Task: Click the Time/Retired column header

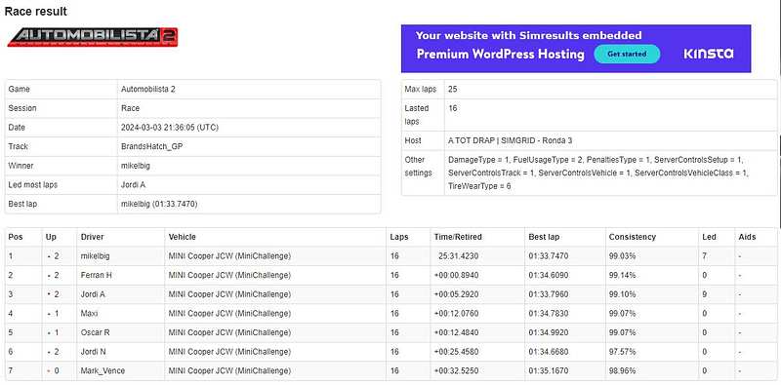Action: coord(458,237)
